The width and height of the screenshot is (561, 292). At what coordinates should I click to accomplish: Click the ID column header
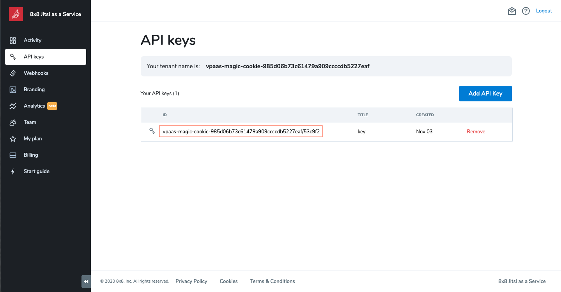pyautogui.click(x=165, y=115)
